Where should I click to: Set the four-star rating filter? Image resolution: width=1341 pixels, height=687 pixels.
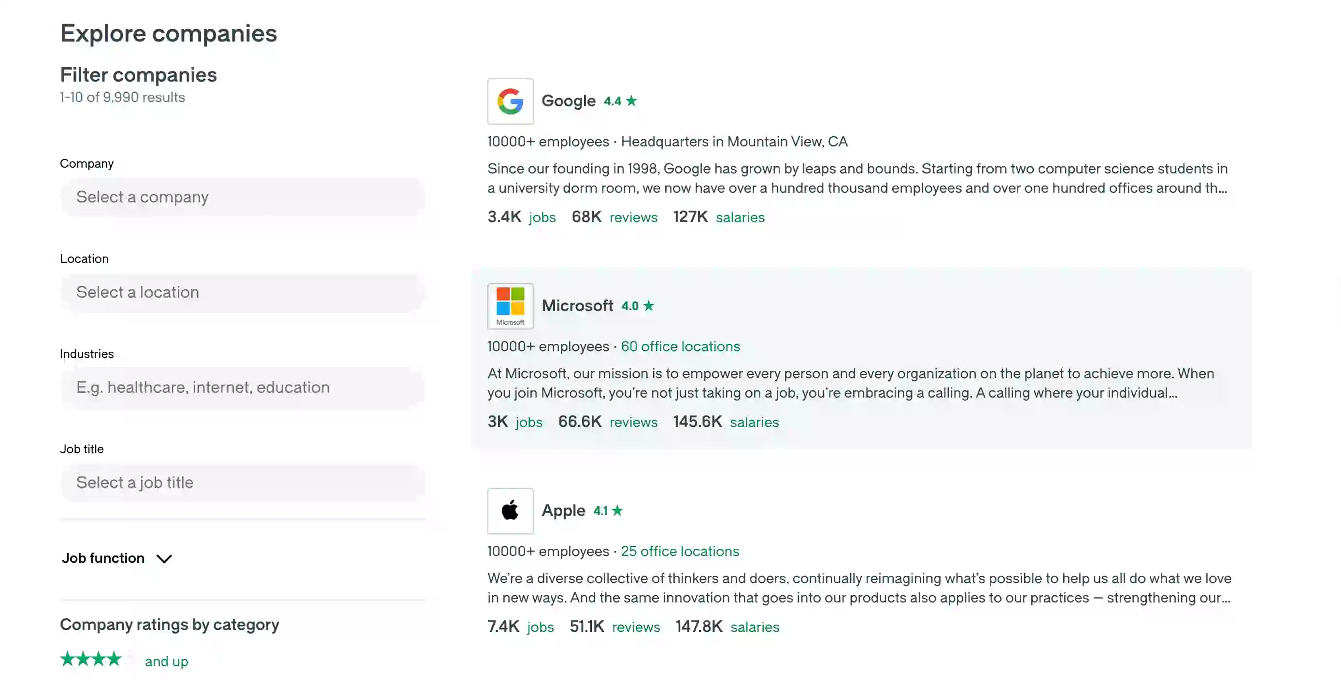tap(91, 659)
